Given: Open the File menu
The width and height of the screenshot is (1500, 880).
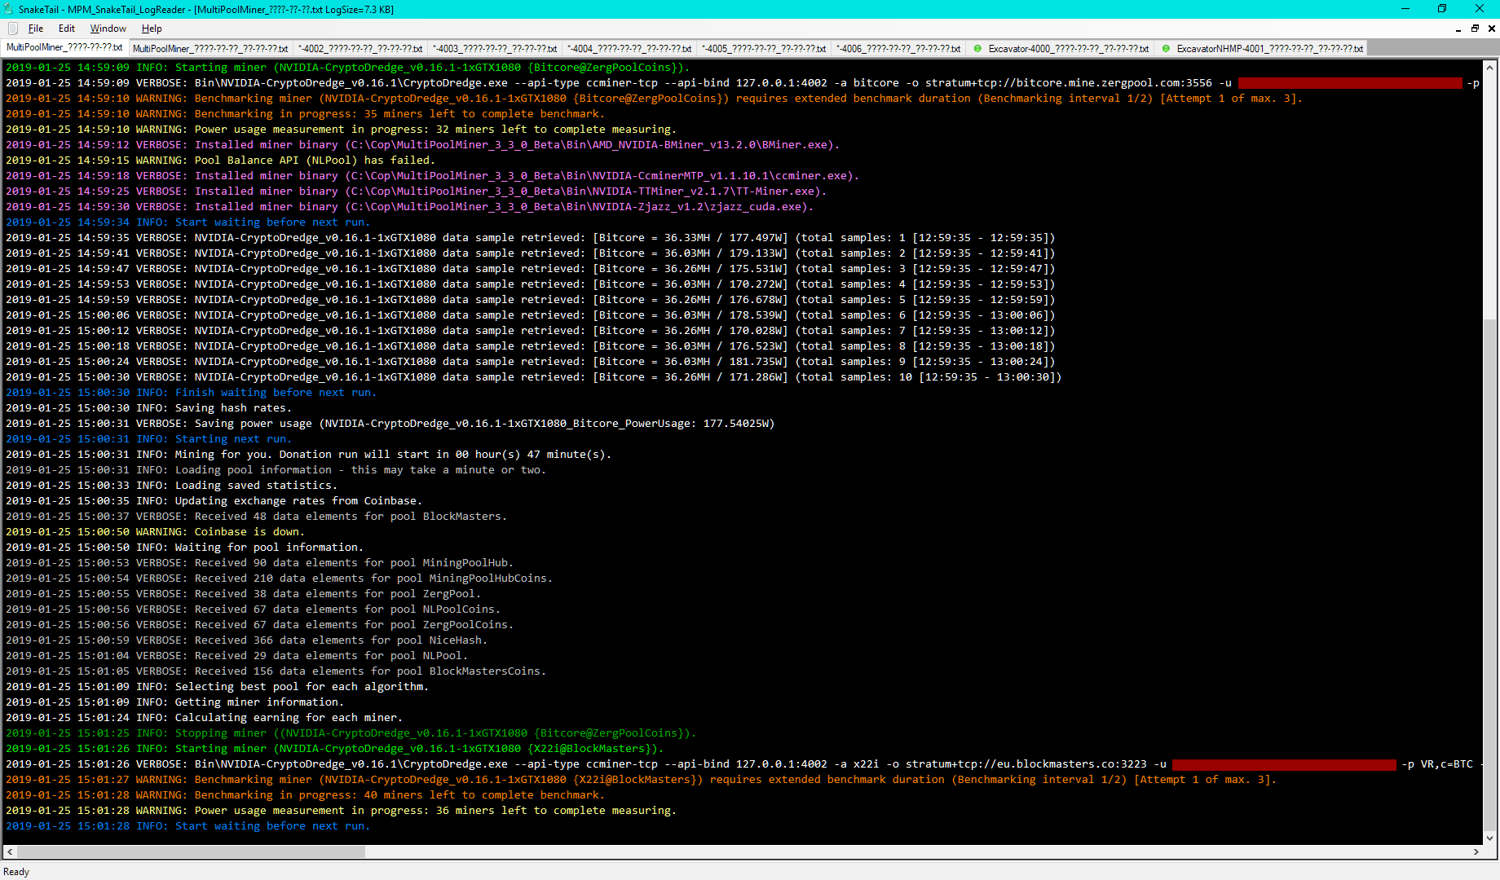Looking at the screenshot, I should point(36,28).
